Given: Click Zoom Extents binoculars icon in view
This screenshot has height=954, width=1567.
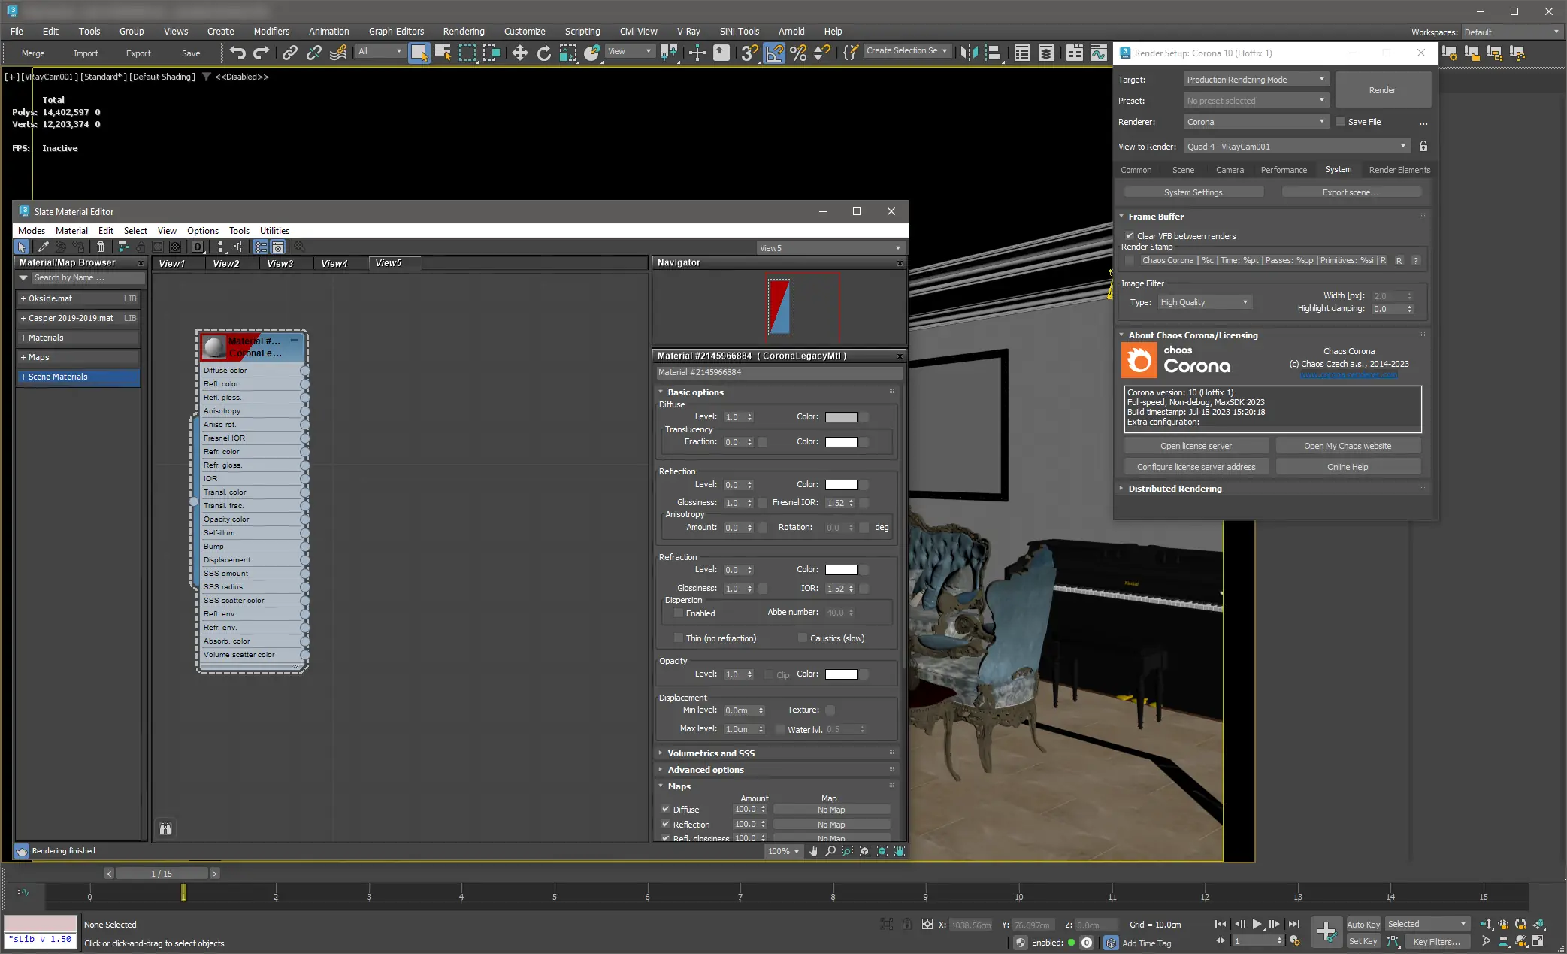Looking at the screenshot, I should (x=165, y=828).
